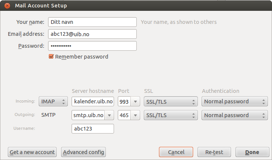This screenshot has height=160, width=272.
Task: Expand the incoming port 993 dropdown arrow
Action: 135,101
